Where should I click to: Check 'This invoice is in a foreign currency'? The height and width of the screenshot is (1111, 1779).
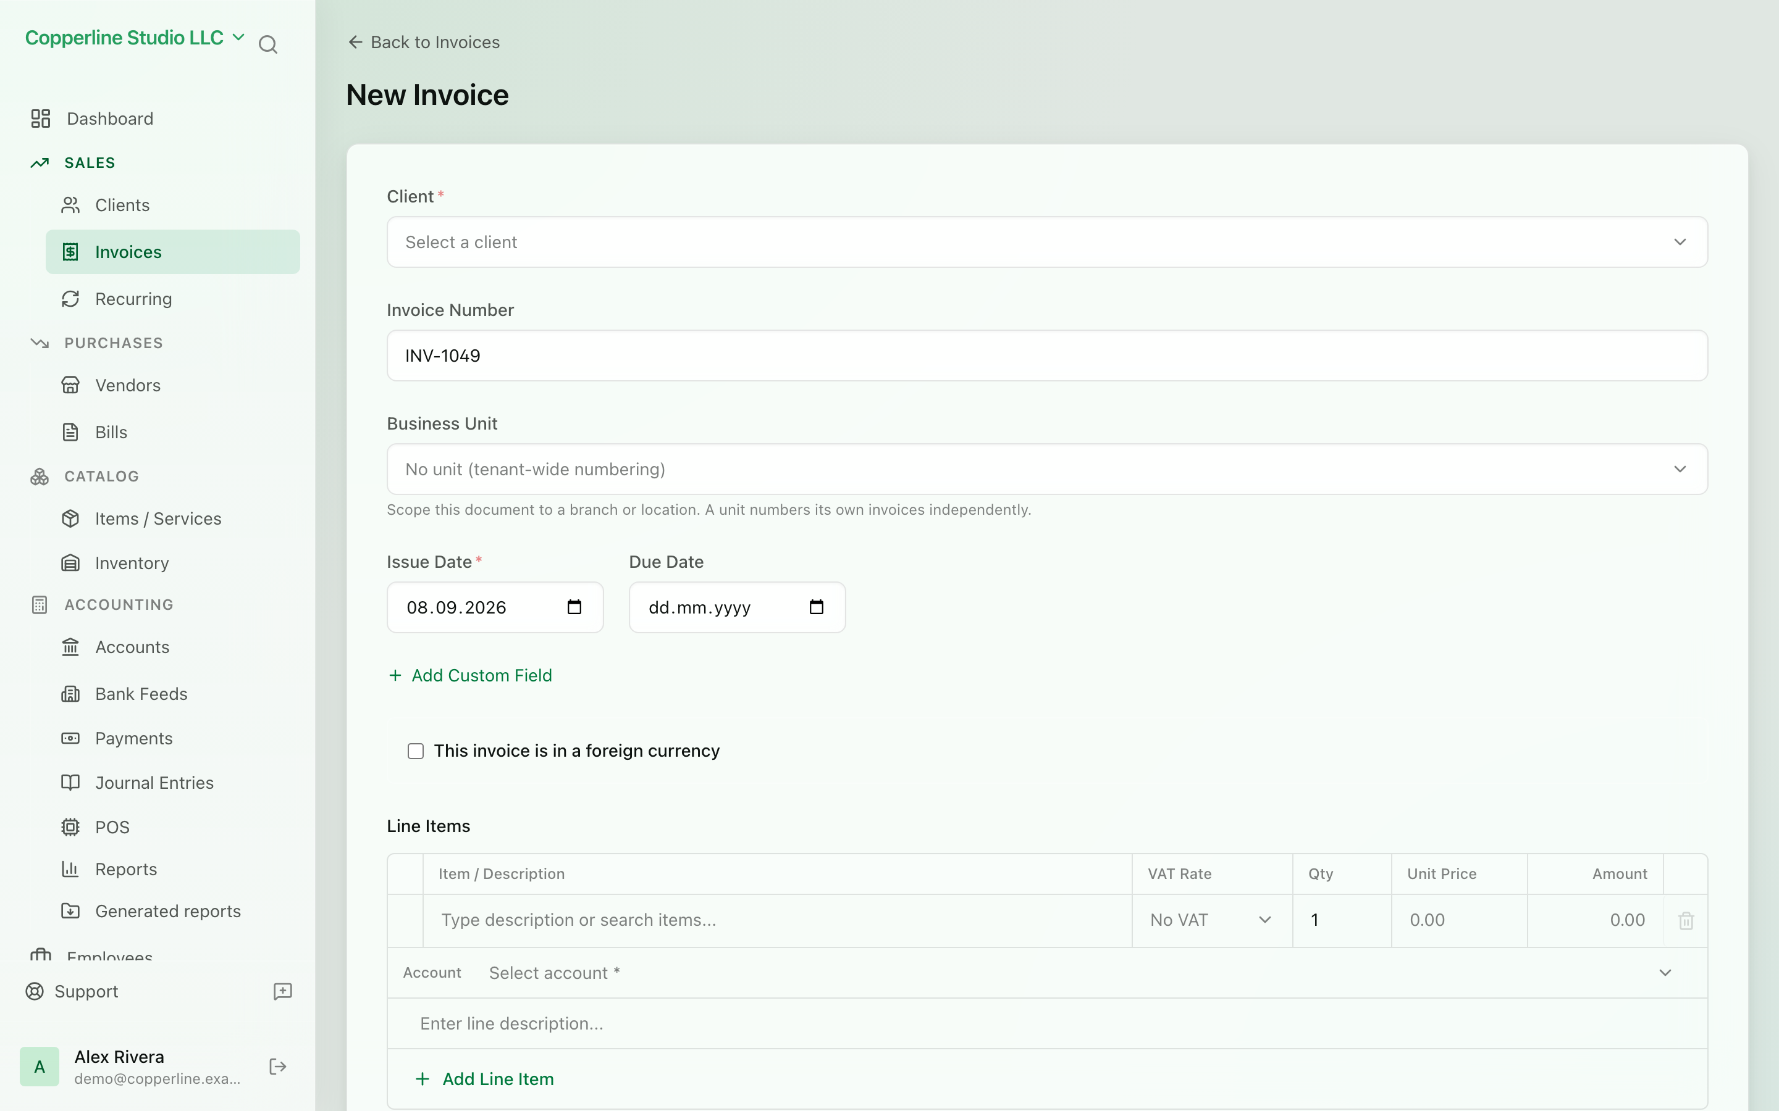pyautogui.click(x=416, y=751)
